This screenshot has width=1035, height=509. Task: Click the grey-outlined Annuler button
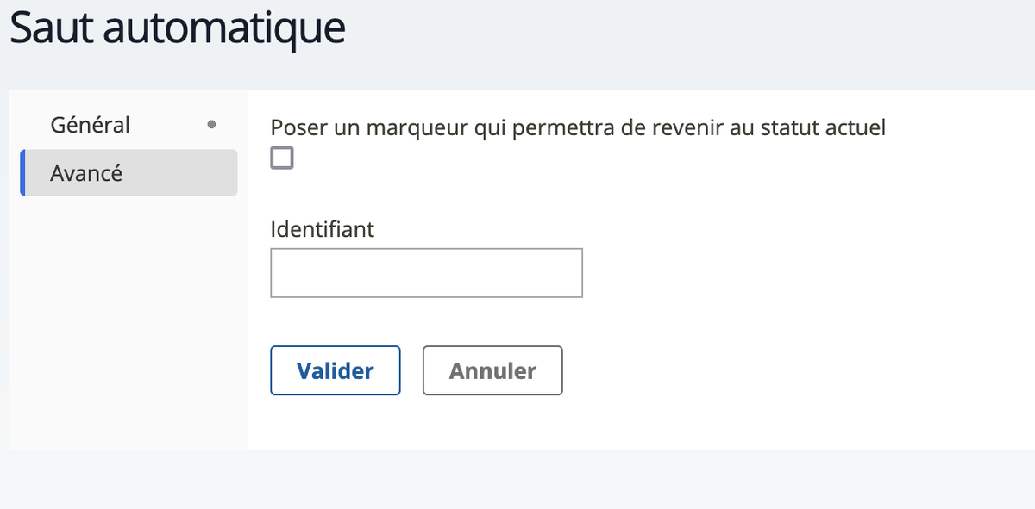492,370
